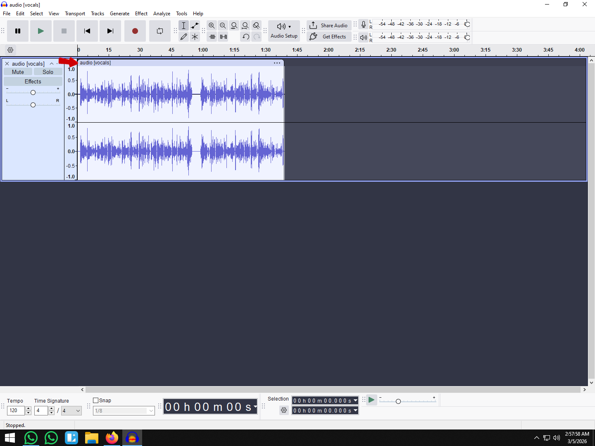Enable the Snap checkbox
The width and height of the screenshot is (595, 446).
tap(96, 400)
